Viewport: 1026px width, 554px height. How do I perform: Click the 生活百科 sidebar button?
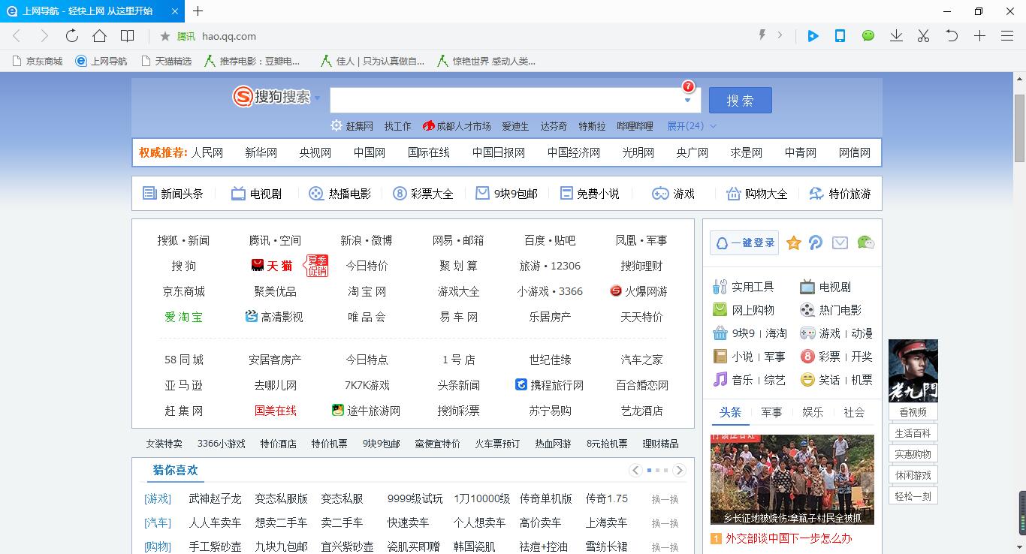coord(913,433)
